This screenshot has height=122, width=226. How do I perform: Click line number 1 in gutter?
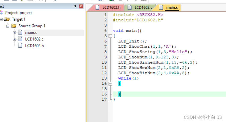pos(105,15)
